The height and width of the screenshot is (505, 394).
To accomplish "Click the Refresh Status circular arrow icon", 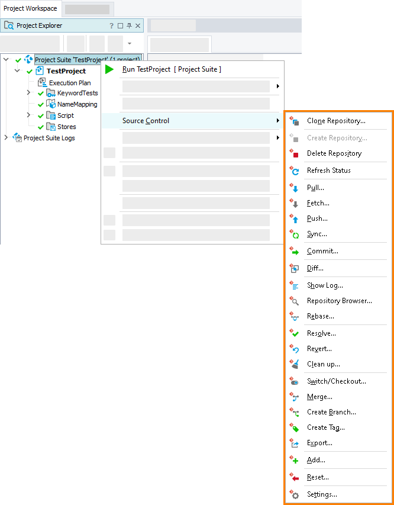I will (294, 171).
